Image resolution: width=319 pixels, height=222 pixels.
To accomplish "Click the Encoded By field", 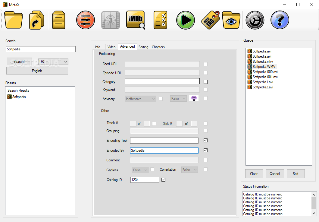I will click(x=164, y=150).
